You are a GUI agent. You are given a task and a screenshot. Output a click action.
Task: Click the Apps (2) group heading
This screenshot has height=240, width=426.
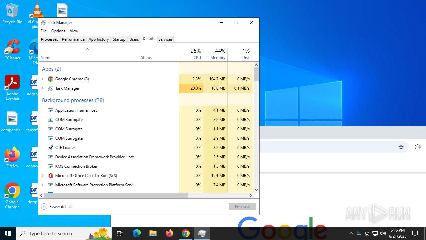click(x=52, y=69)
